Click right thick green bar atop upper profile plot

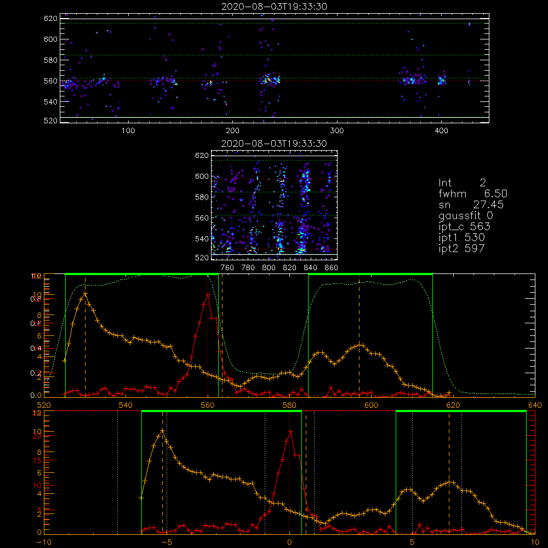(370, 274)
